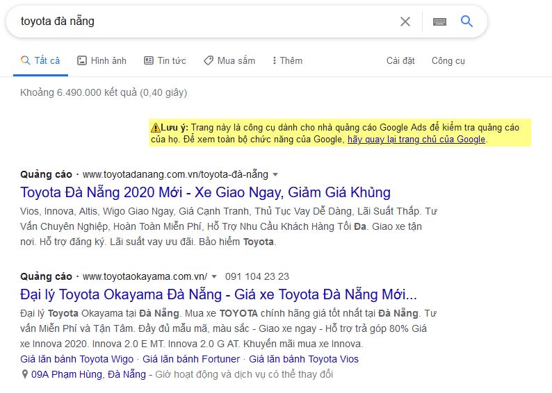Click the phone number '091 104 23 23'

257,276
